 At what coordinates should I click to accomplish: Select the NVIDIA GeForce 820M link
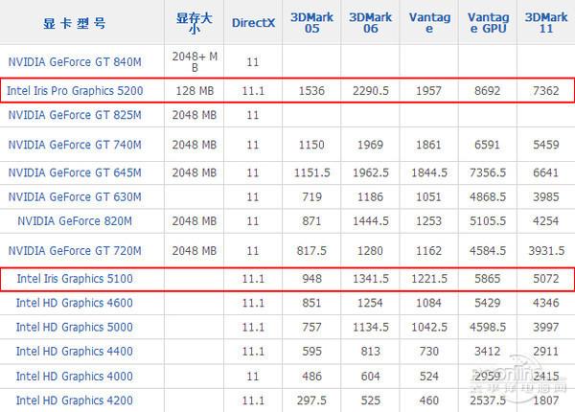(75, 221)
